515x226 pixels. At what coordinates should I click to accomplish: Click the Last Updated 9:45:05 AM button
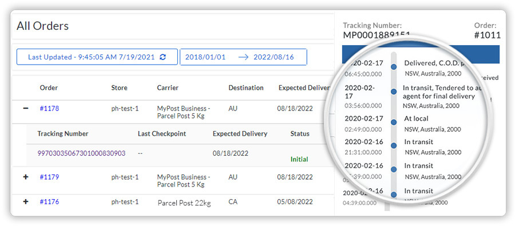coord(97,57)
